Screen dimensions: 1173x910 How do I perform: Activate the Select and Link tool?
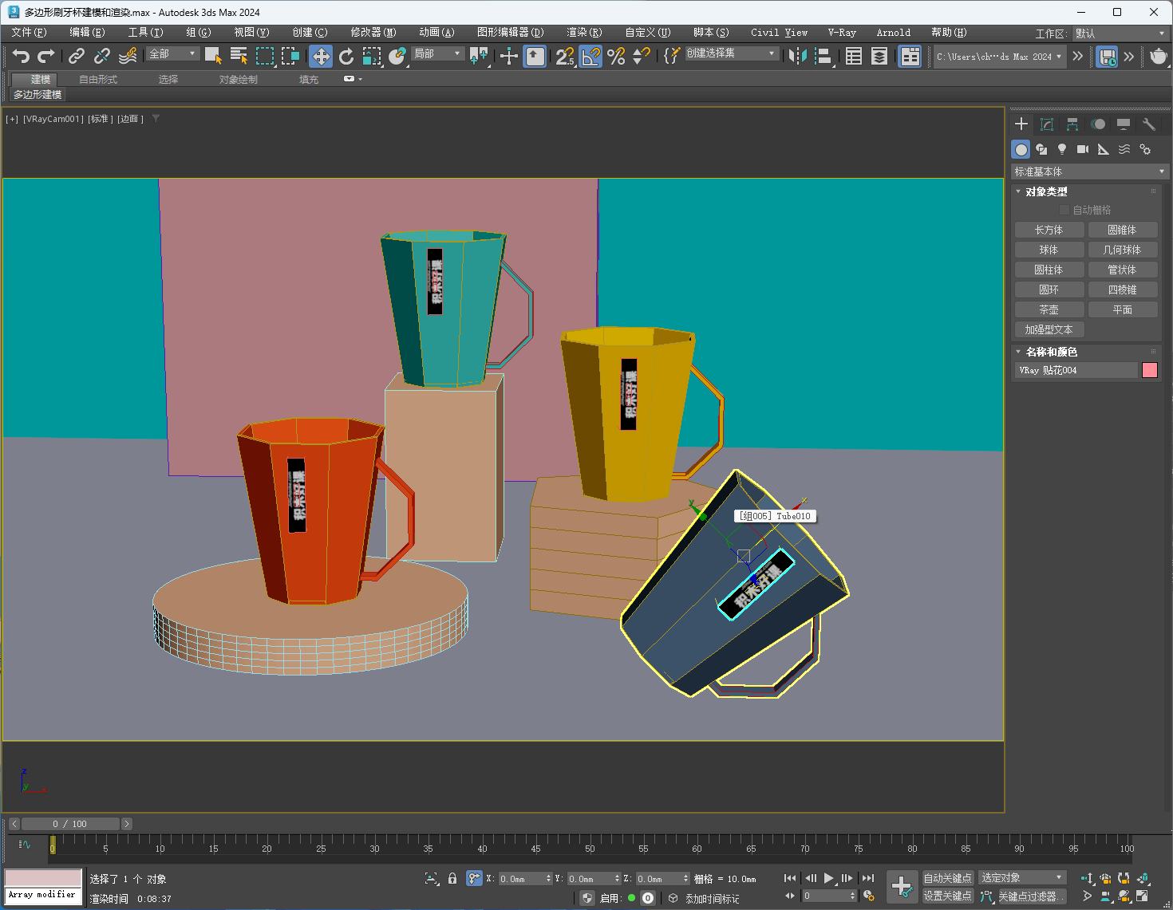pos(77,56)
